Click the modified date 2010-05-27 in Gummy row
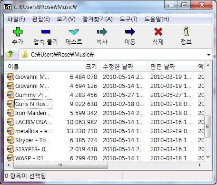The height and width of the screenshot is (185, 217). click(123, 95)
